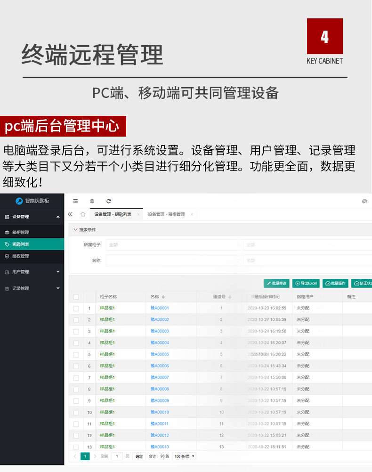Check the checkbox for row 豫A00001
Screen dimensions: 372x472
[76, 309]
